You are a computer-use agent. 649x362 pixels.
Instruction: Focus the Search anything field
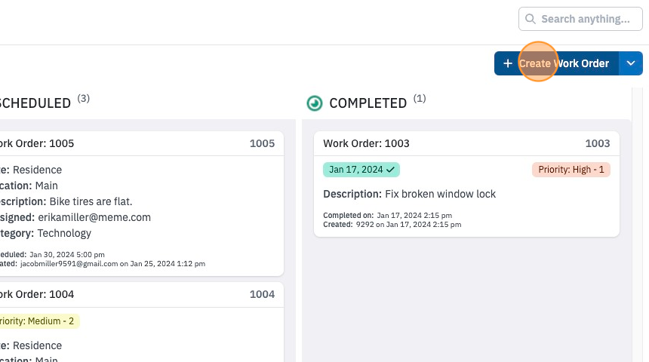pyautogui.click(x=580, y=19)
